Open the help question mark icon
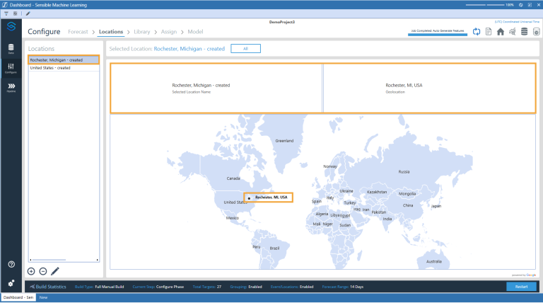543x303 pixels. tap(11, 264)
